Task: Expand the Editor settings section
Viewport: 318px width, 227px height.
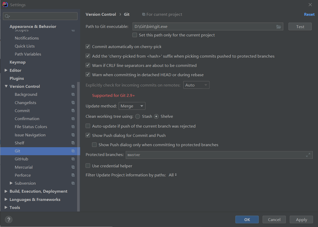Action: [6, 70]
